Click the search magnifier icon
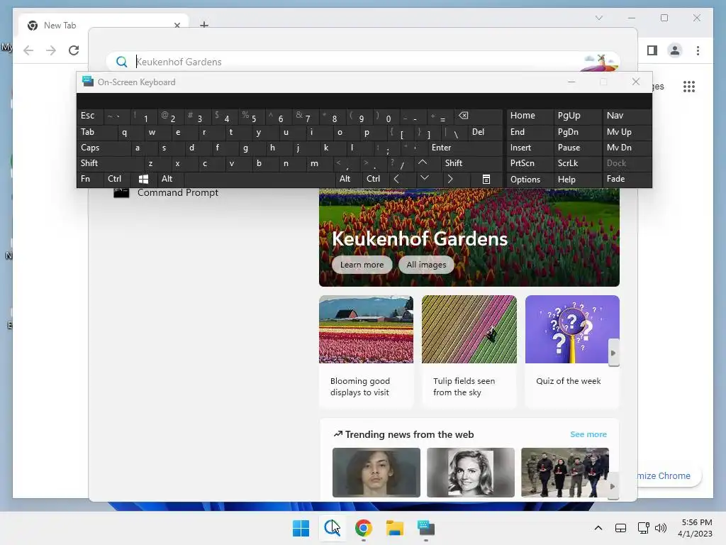This screenshot has height=545, width=726. coord(122,62)
